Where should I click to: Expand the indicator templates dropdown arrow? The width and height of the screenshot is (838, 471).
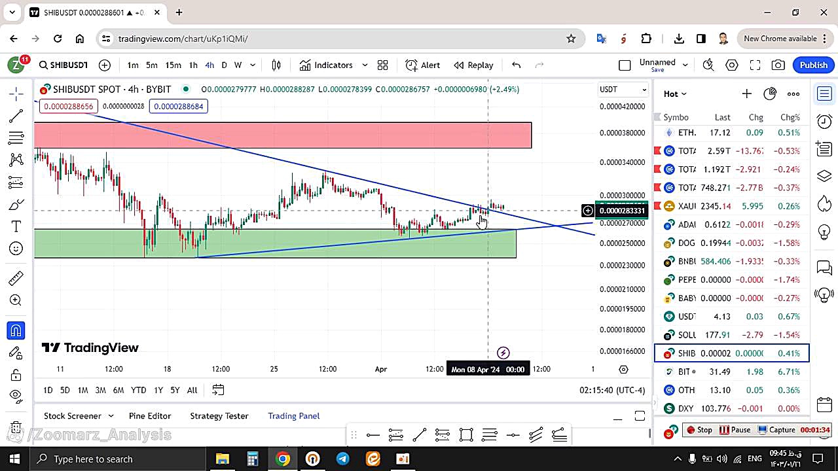click(x=365, y=65)
